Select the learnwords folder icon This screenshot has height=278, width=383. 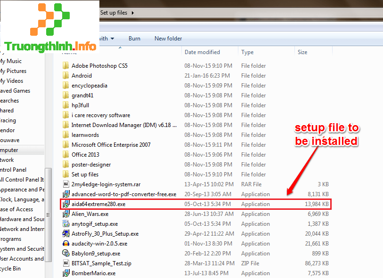point(65,135)
